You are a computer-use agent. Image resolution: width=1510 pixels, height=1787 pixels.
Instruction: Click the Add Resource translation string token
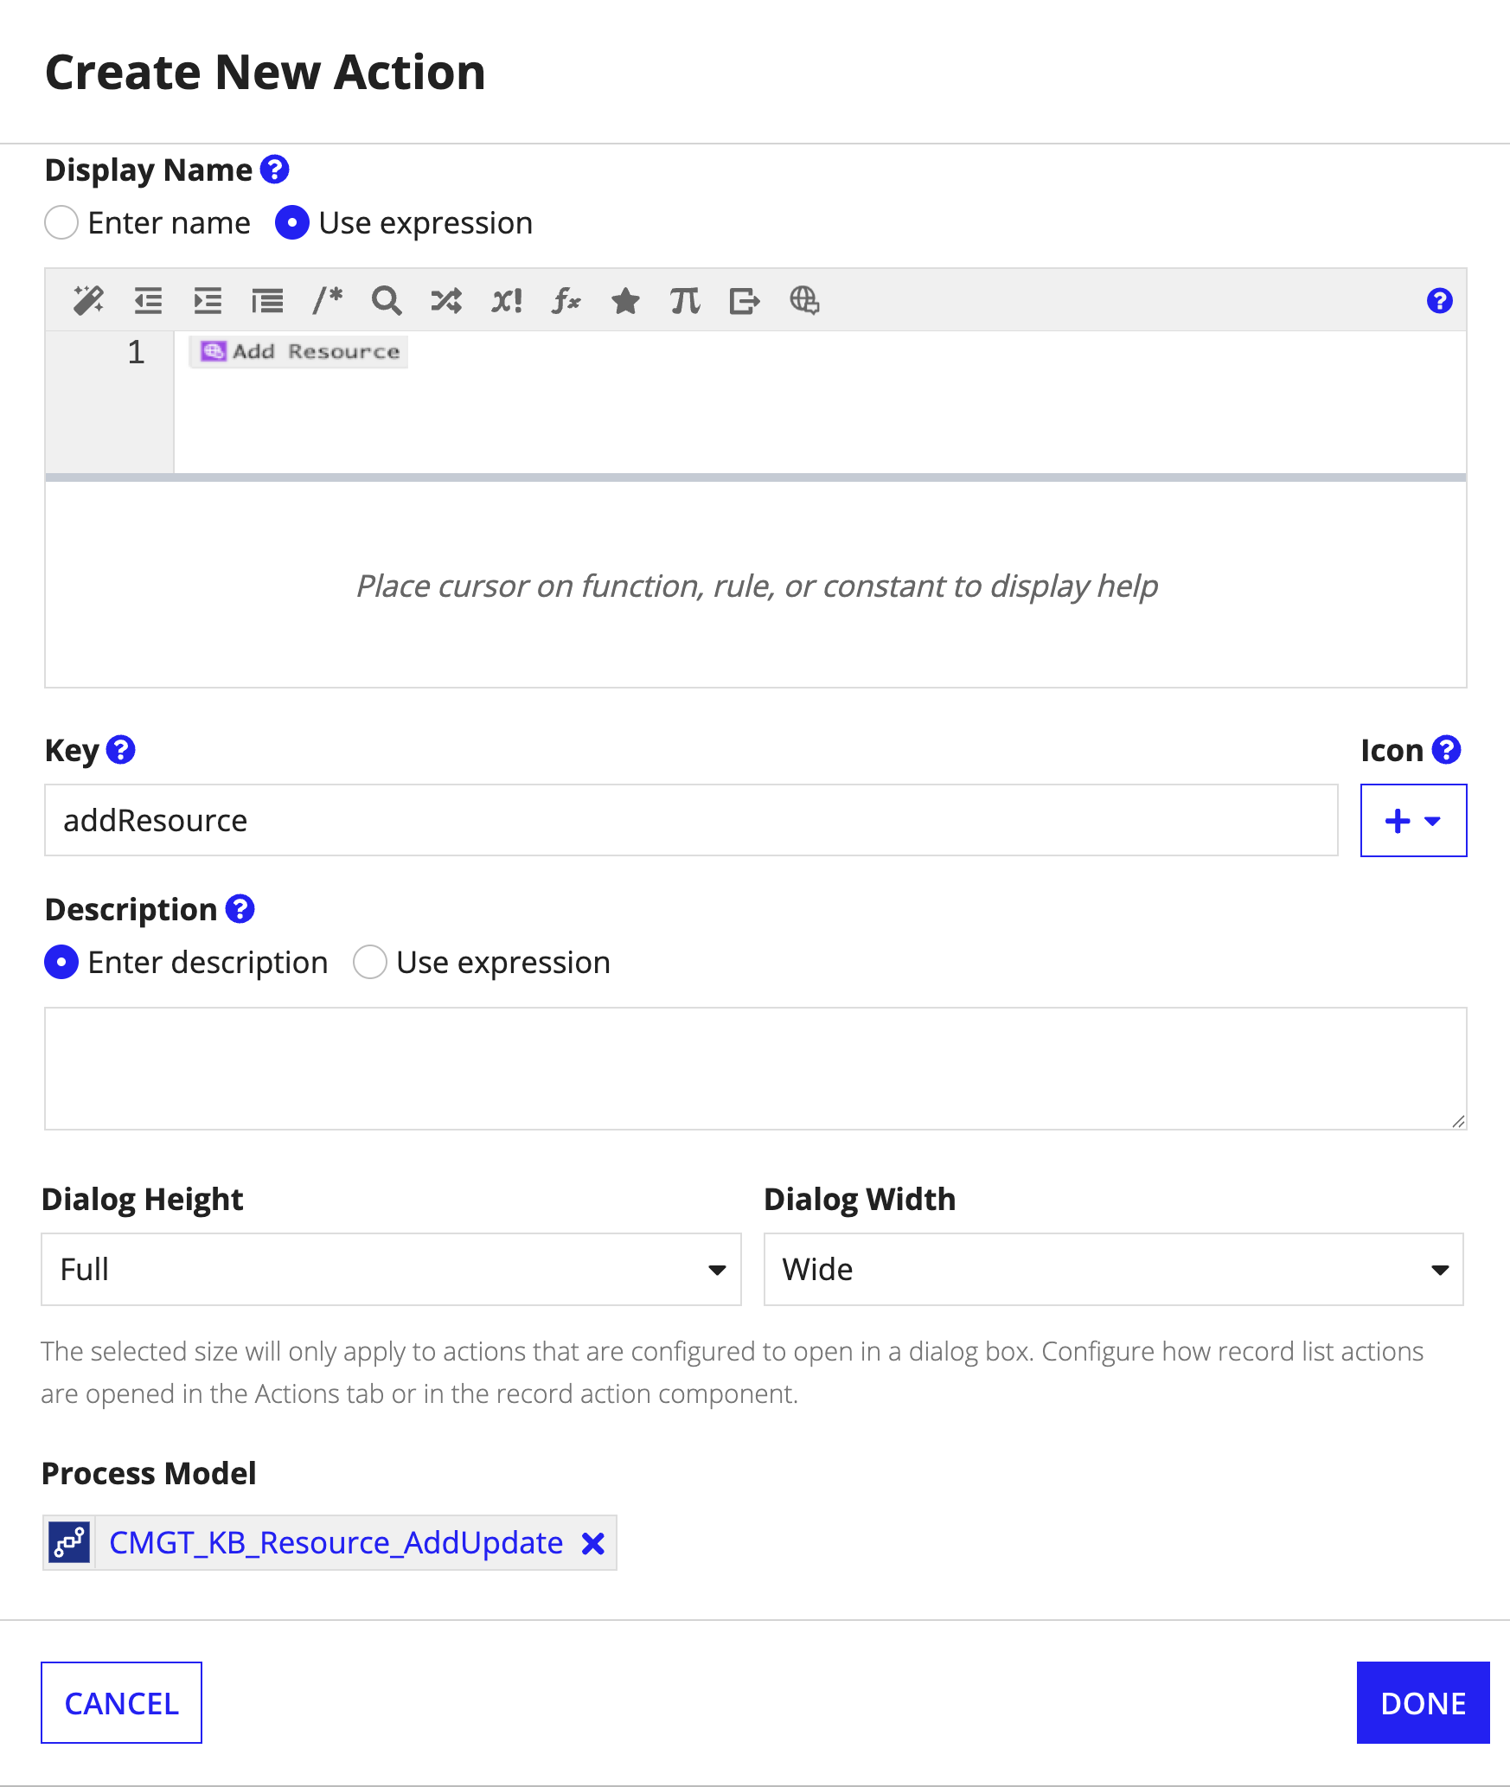[299, 351]
